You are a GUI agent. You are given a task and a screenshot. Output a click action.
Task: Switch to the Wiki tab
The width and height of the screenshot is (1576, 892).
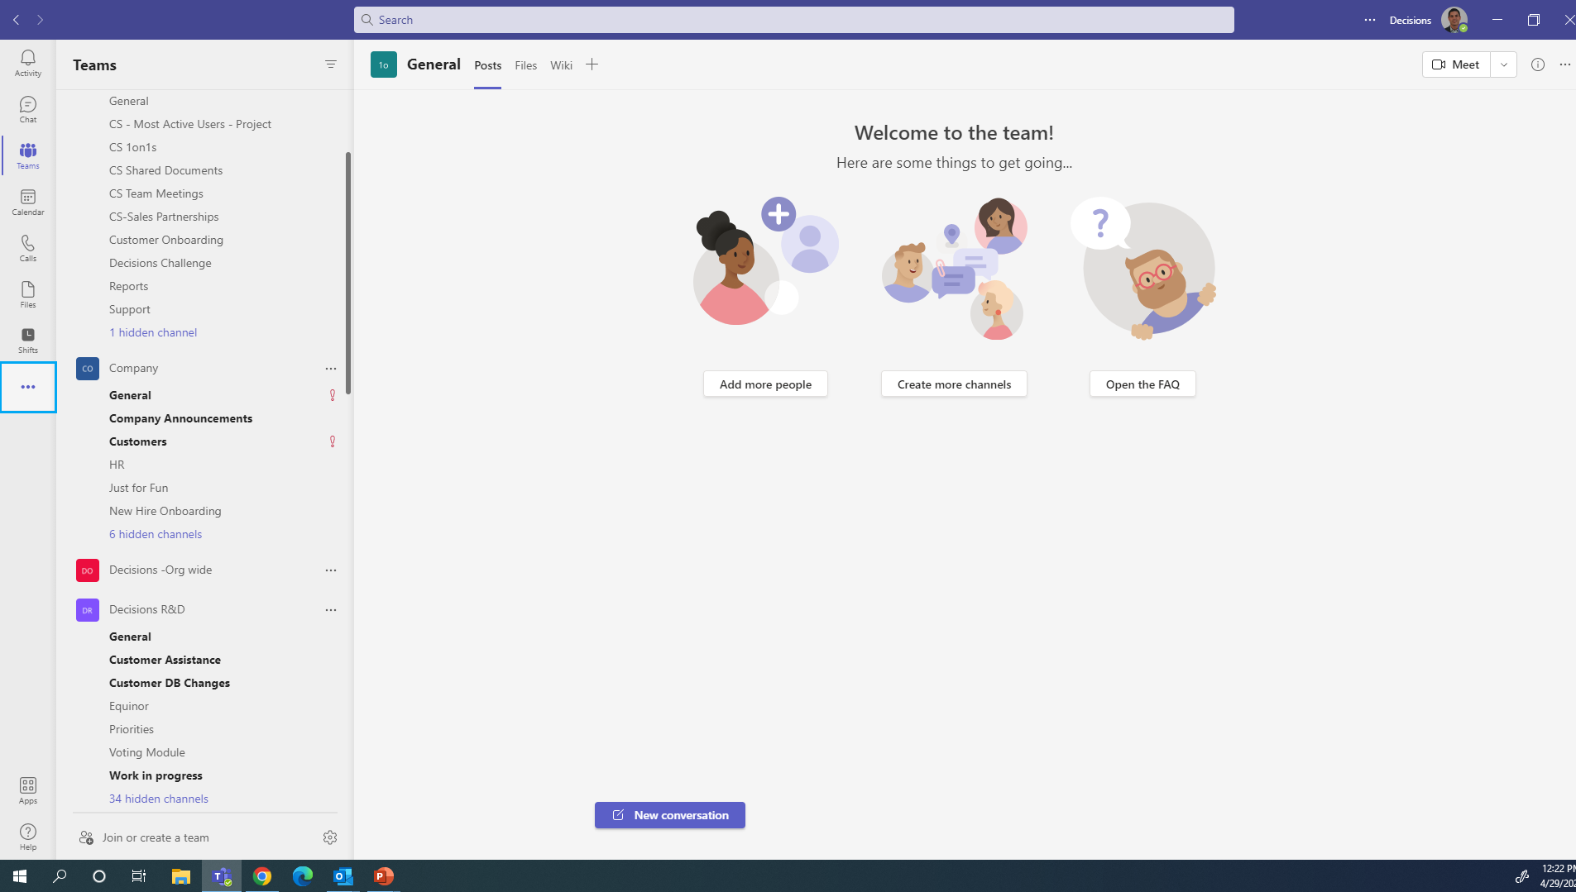pyautogui.click(x=560, y=65)
